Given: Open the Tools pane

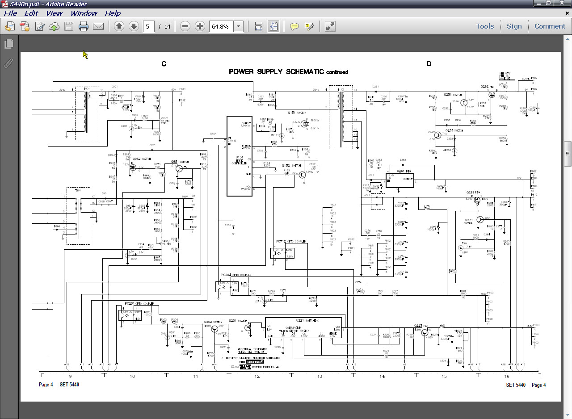Looking at the screenshot, I should pos(485,26).
